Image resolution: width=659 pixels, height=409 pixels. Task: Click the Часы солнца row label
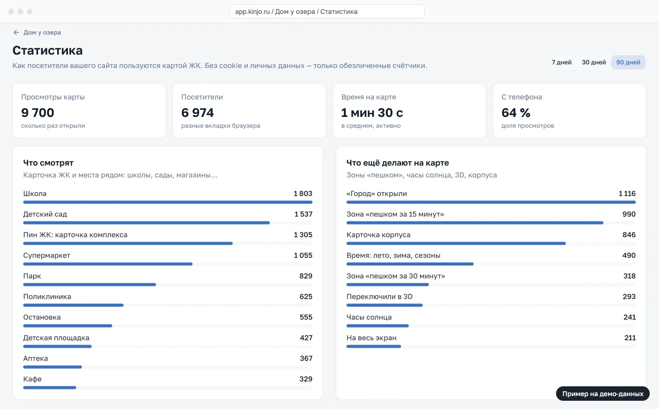click(369, 317)
